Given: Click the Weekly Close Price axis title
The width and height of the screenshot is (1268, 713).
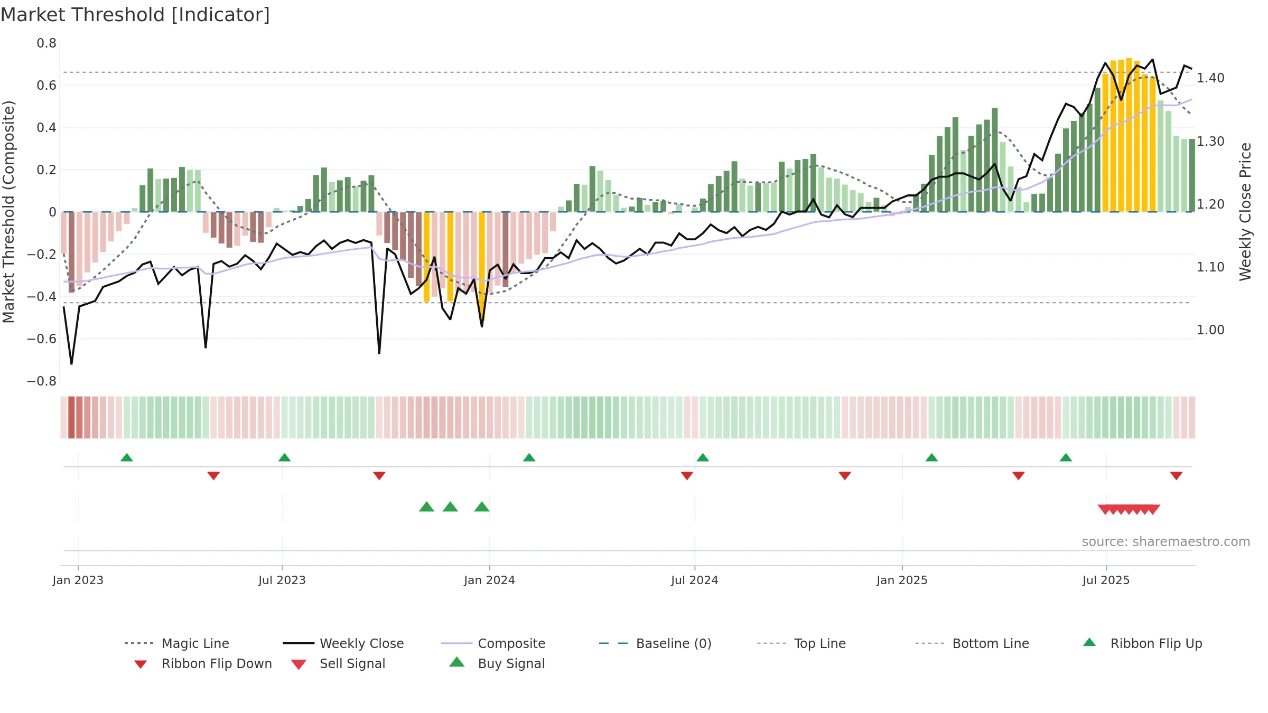Looking at the screenshot, I should [x=1245, y=212].
